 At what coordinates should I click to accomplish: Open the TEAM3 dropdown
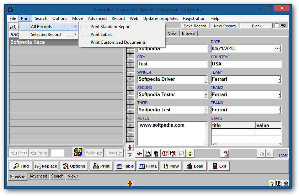(279, 110)
